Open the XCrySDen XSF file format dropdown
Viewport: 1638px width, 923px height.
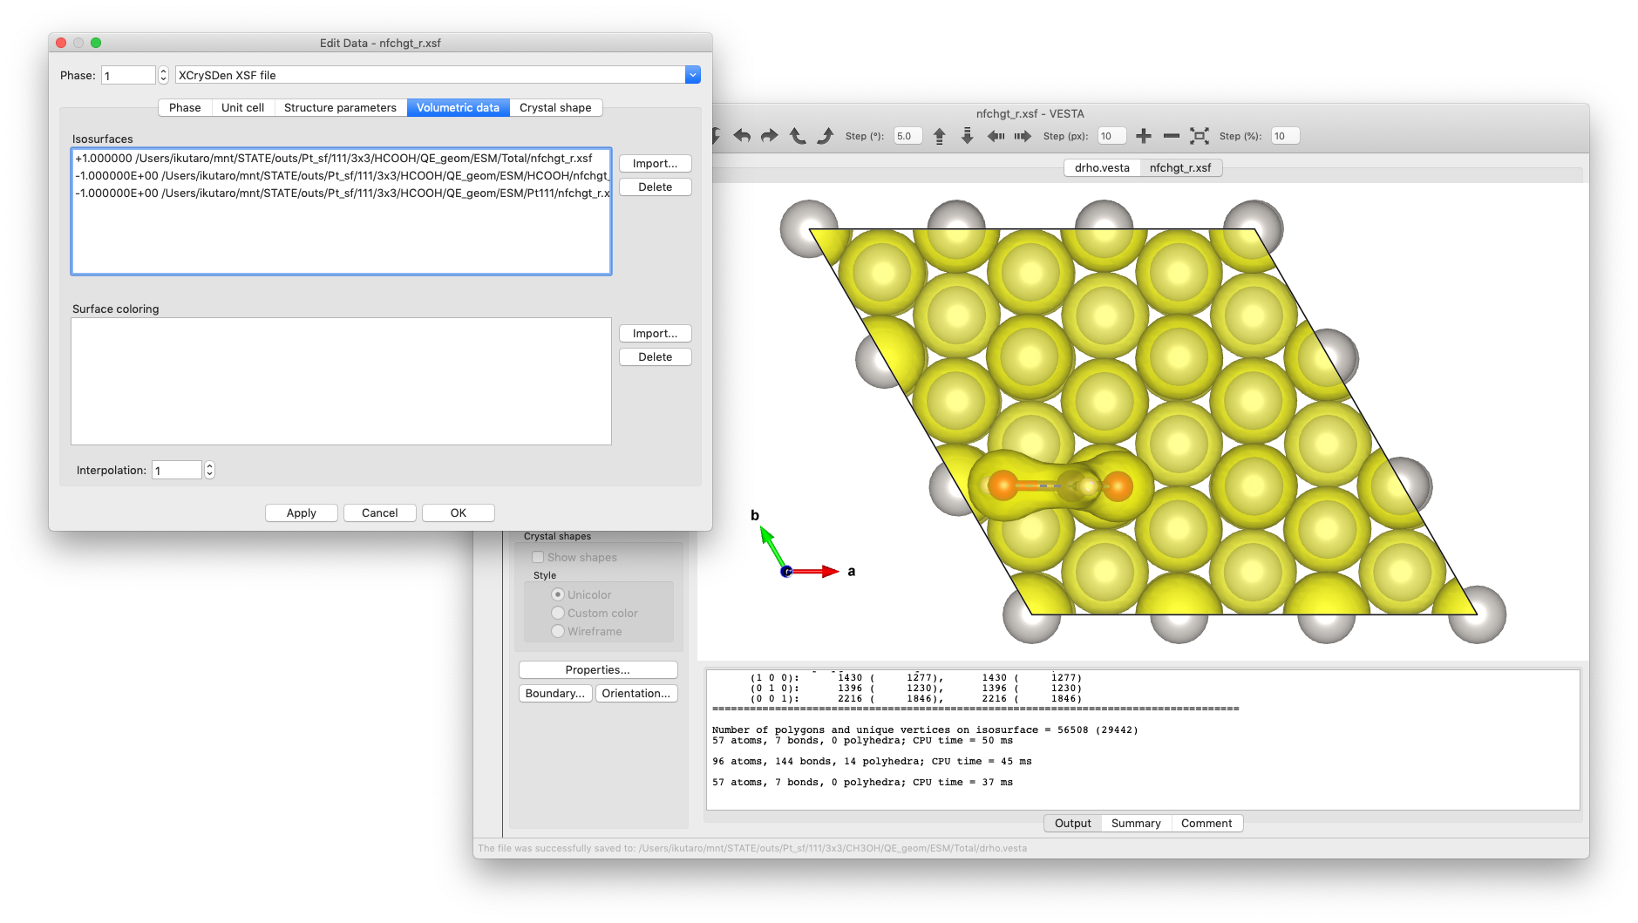(x=692, y=75)
